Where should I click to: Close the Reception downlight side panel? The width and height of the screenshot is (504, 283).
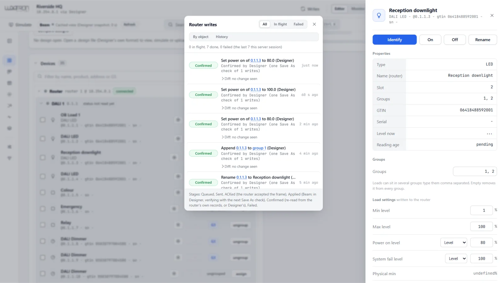(492, 15)
